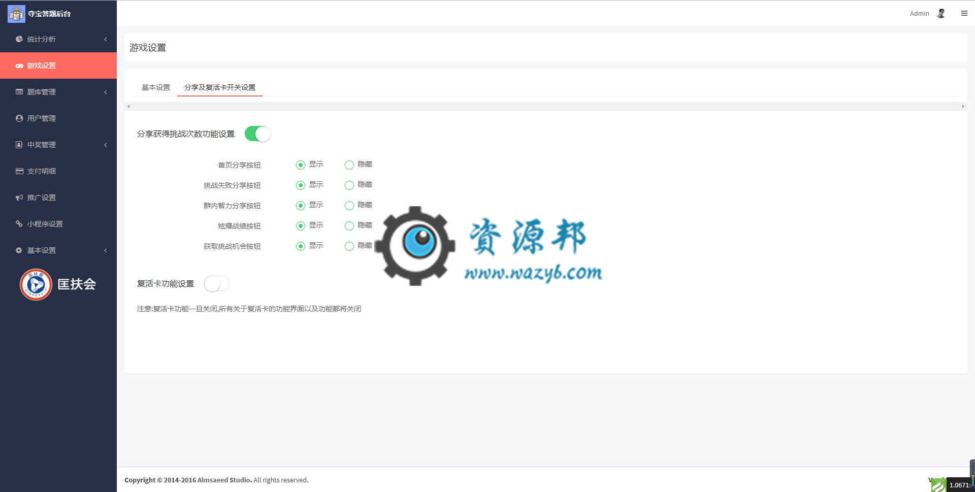975x492 pixels.
Task: Expand 统计分析 submenu chevron
Action: point(106,39)
